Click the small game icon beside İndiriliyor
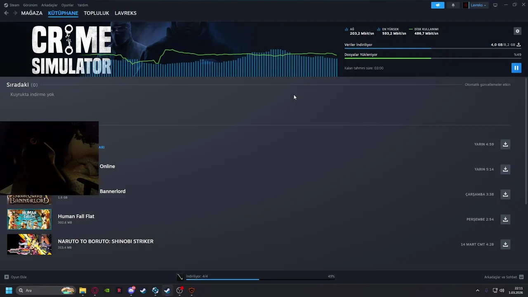Viewport: 528px width, 297px height. [180, 277]
